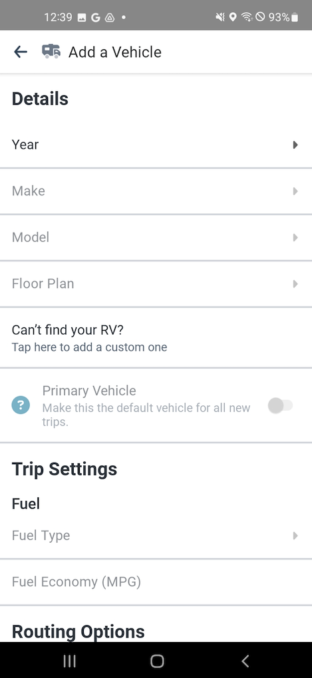Tap Android system back chevron
Viewport: 312px width, 678px height.
245,660
